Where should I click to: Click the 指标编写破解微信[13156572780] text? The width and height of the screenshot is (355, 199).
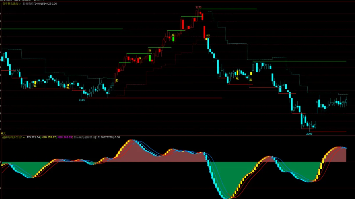point(93,137)
